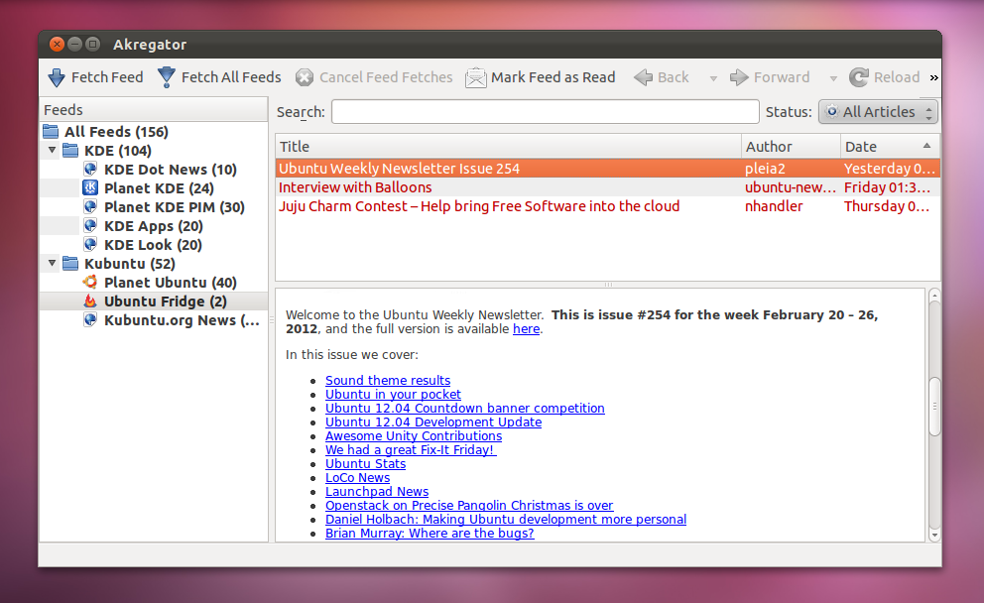Viewport: 984px width, 603px height.
Task: Select Planet Ubuntu (40) feed
Action: 170,283
